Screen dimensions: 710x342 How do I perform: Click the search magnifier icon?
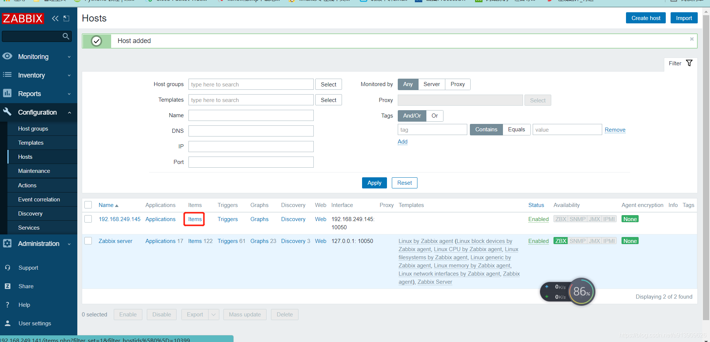(x=66, y=36)
